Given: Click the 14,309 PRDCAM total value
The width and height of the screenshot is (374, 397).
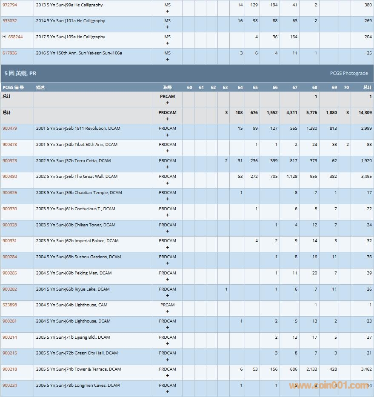Looking at the screenshot, I should (x=365, y=113).
